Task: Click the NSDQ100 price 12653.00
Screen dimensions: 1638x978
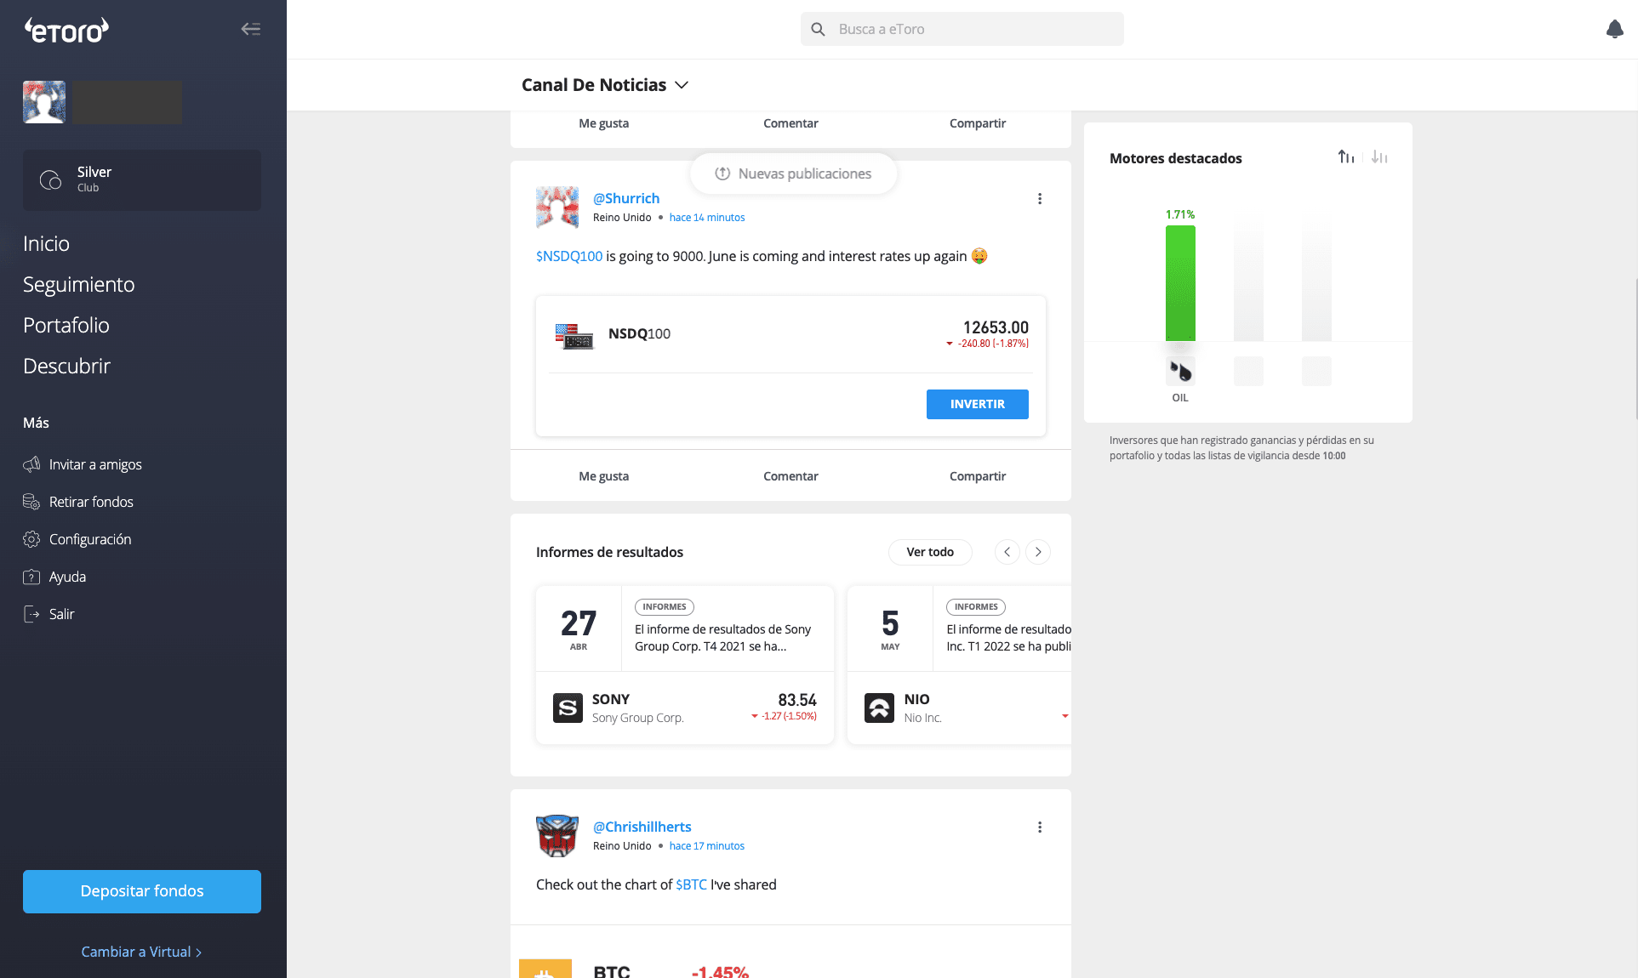Action: click(x=996, y=327)
